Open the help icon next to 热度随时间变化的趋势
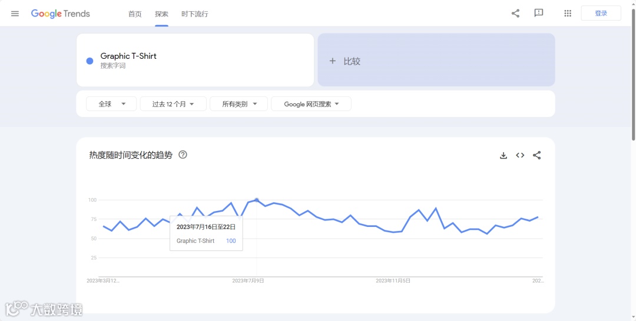636x321 pixels. pos(183,155)
